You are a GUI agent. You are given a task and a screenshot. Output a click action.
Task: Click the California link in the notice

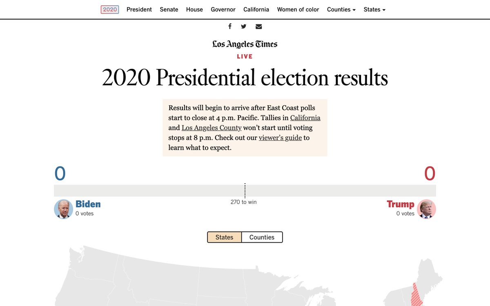[305, 118]
